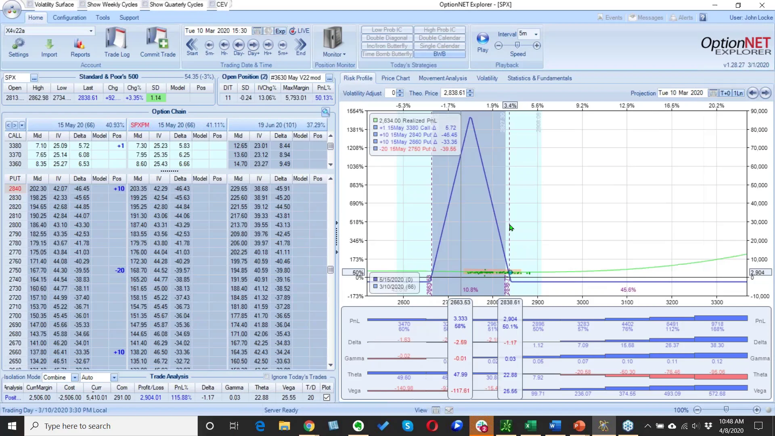The image size is (775, 436).
Task: Switch to the Price Chart tab
Action: click(x=395, y=78)
